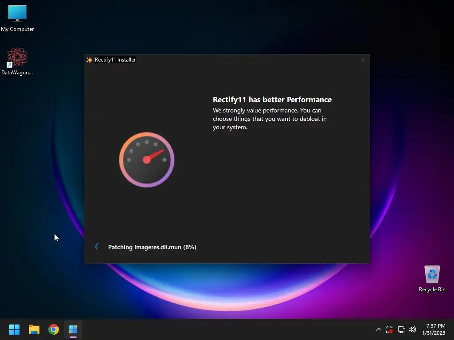Screen dimensions: 454x340
Task: Open the network status tray icon
Action: coord(401,329)
